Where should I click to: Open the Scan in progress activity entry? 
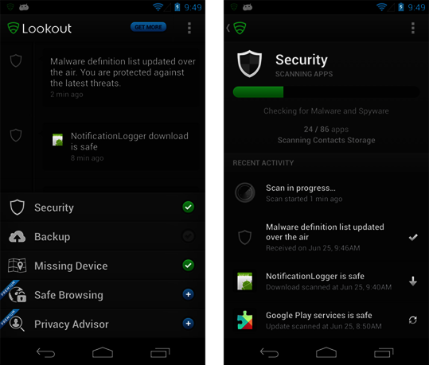326,193
